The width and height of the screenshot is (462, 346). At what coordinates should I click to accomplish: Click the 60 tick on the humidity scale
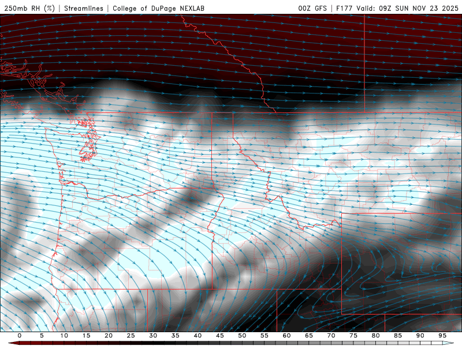click(x=286, y=336)
